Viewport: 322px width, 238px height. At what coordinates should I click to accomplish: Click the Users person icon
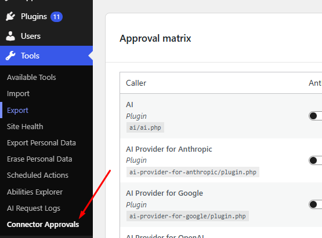[x=10, y=36]
